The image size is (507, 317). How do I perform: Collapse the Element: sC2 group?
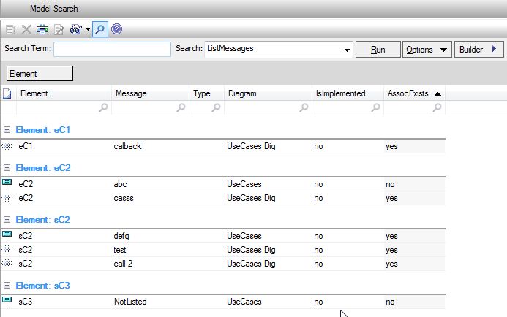pos(7,220)
